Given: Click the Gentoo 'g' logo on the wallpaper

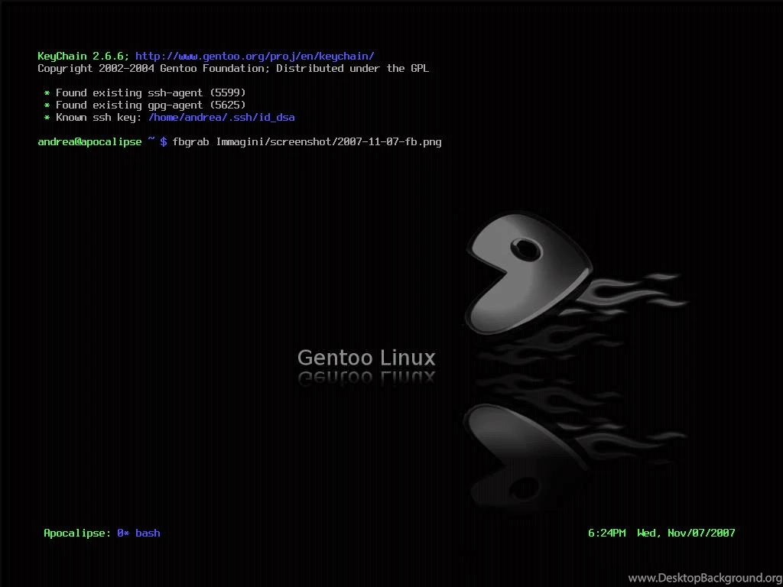Looking at the screenshot, I should (x=529, y=273).
